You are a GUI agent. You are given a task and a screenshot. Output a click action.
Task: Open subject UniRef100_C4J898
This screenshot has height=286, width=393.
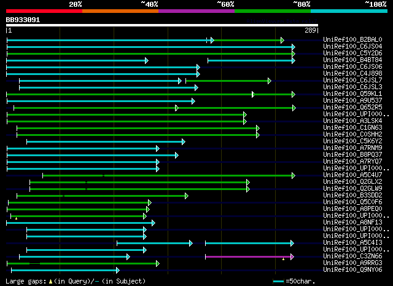[352, 74]
